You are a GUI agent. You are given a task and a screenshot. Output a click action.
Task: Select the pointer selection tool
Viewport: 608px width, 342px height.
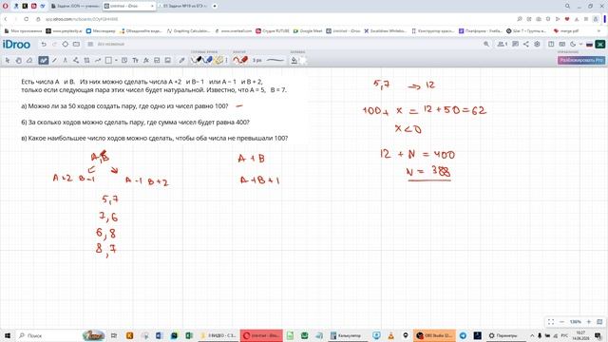pos(8,60)
